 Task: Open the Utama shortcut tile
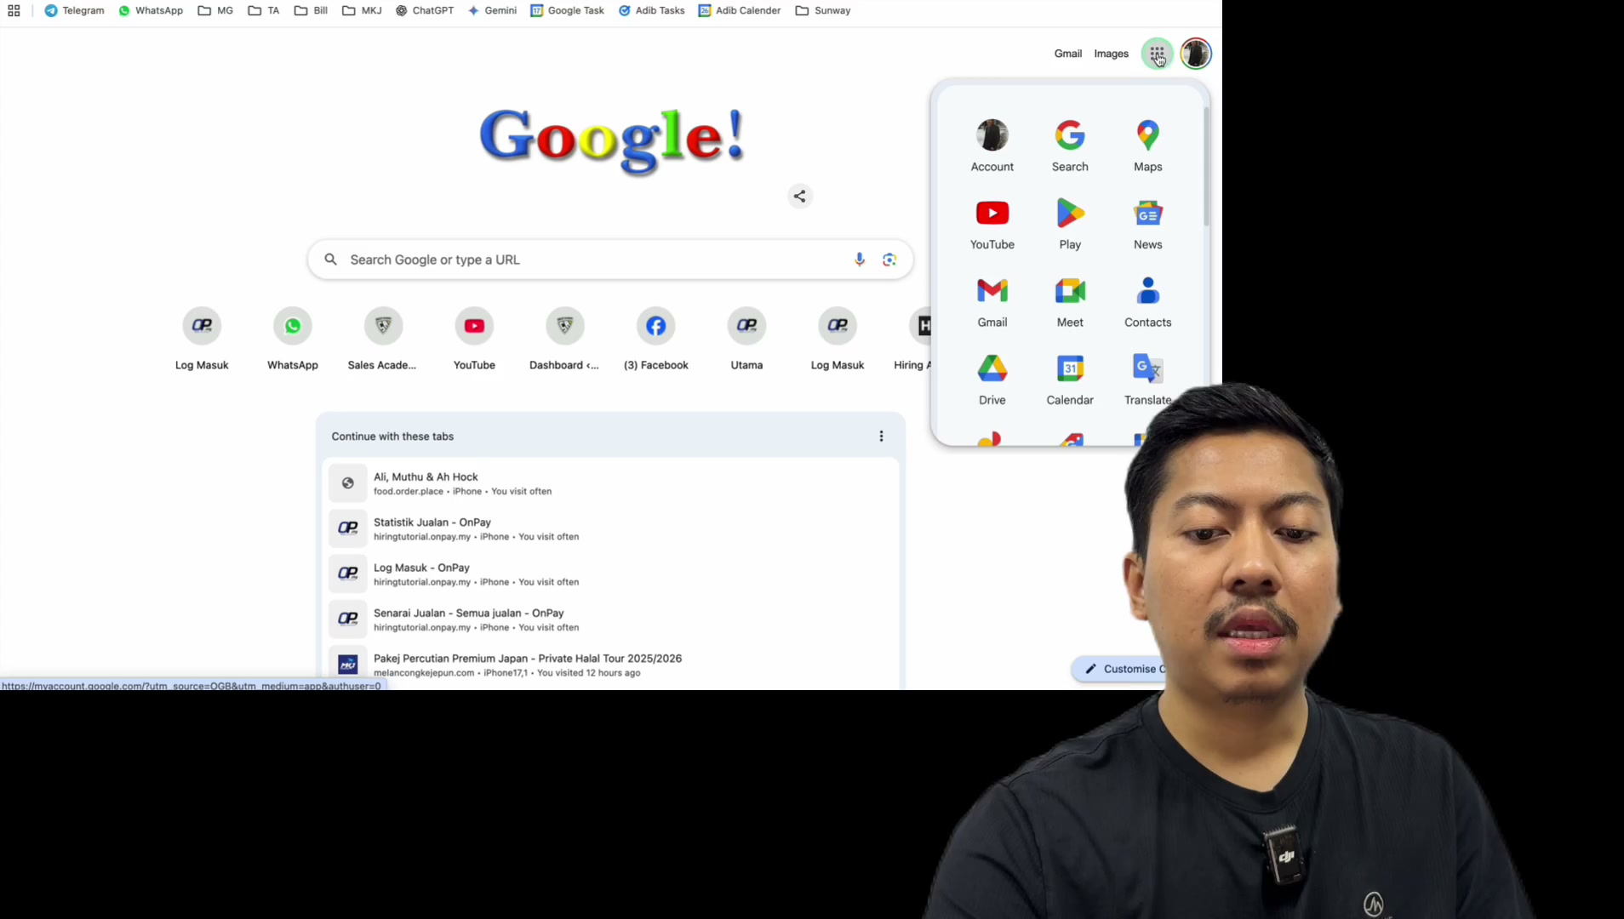click(746, 340)
